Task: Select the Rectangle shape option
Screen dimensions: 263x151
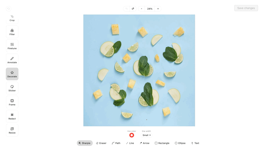Action: [x=162, y=143]
